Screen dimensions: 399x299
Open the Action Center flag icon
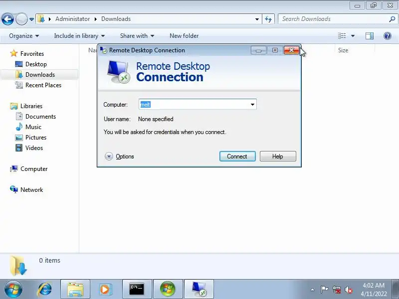324,290
